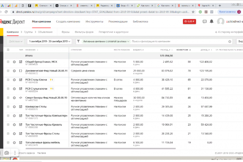Select all campaigns with the header checkbox

pos(8,50)
